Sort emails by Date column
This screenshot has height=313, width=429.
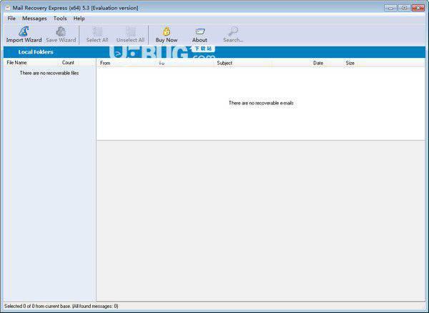tap(318, 63)
